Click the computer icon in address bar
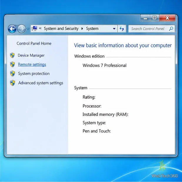Viewport: 182px width, 182px height. [x=34, y=29]
